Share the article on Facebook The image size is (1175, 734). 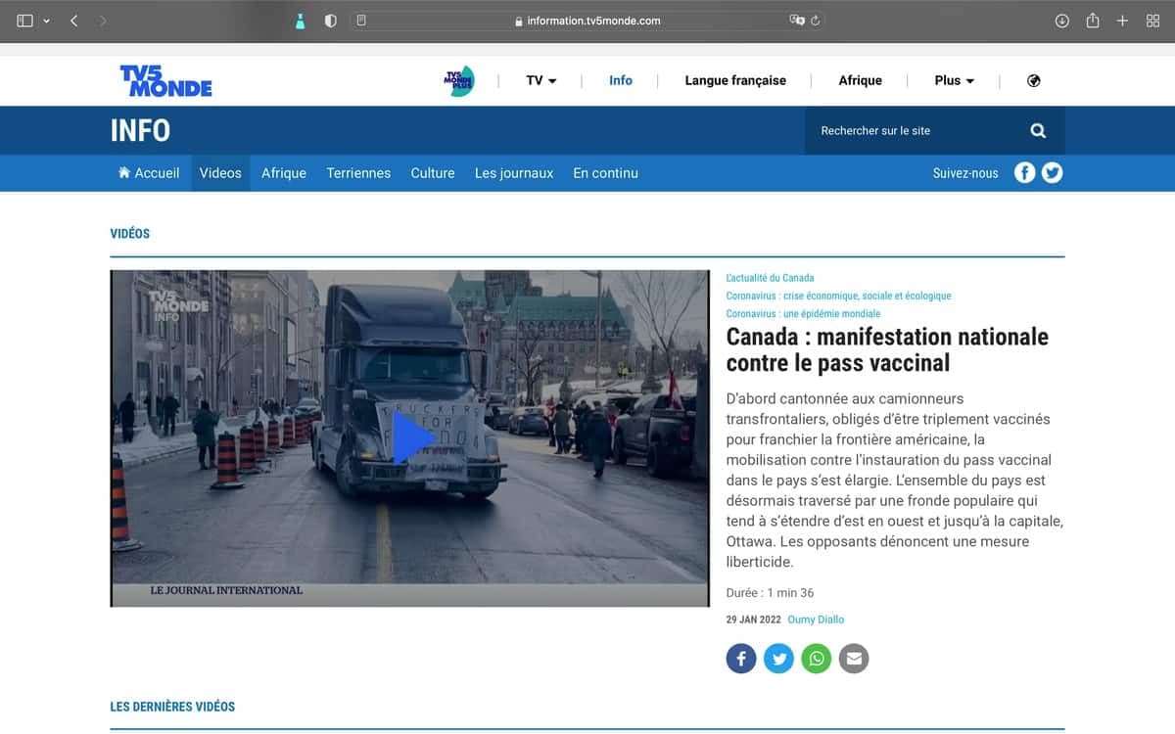(741, 659)
